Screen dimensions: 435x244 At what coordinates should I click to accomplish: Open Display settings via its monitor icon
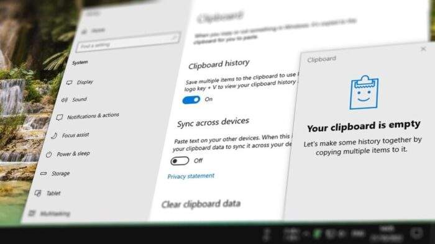click(x=70, y=83)
